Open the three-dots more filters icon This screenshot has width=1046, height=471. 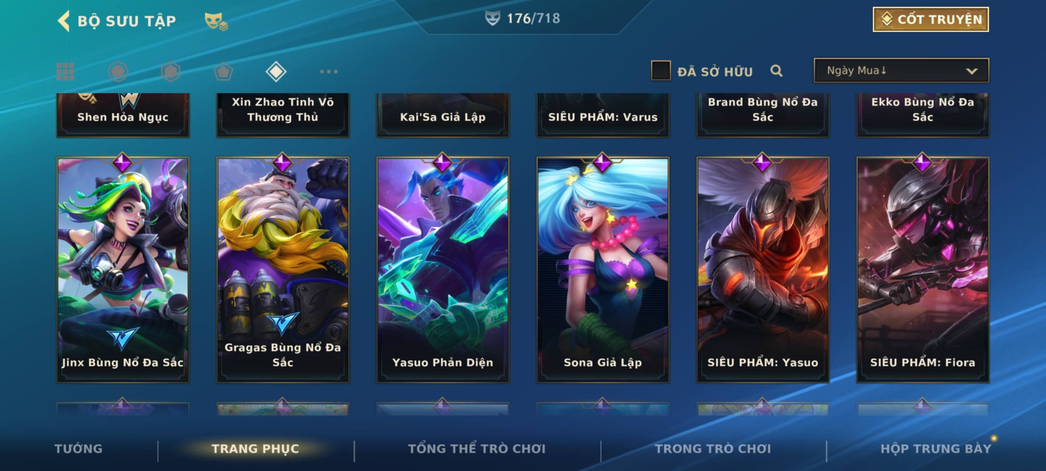pos(329,72)
